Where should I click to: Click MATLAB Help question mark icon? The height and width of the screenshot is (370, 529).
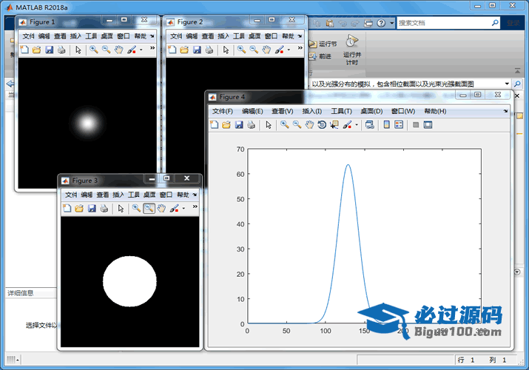[x=381, y=23]
